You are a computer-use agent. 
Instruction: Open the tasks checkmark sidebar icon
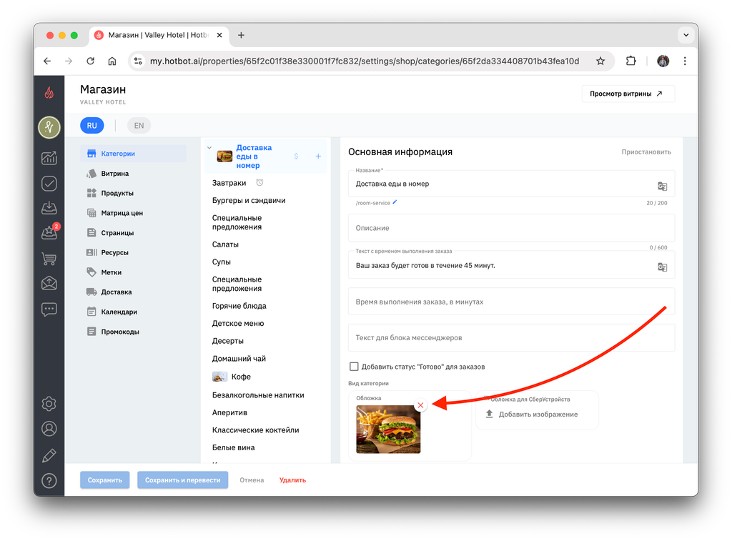(x=49, y=184)
